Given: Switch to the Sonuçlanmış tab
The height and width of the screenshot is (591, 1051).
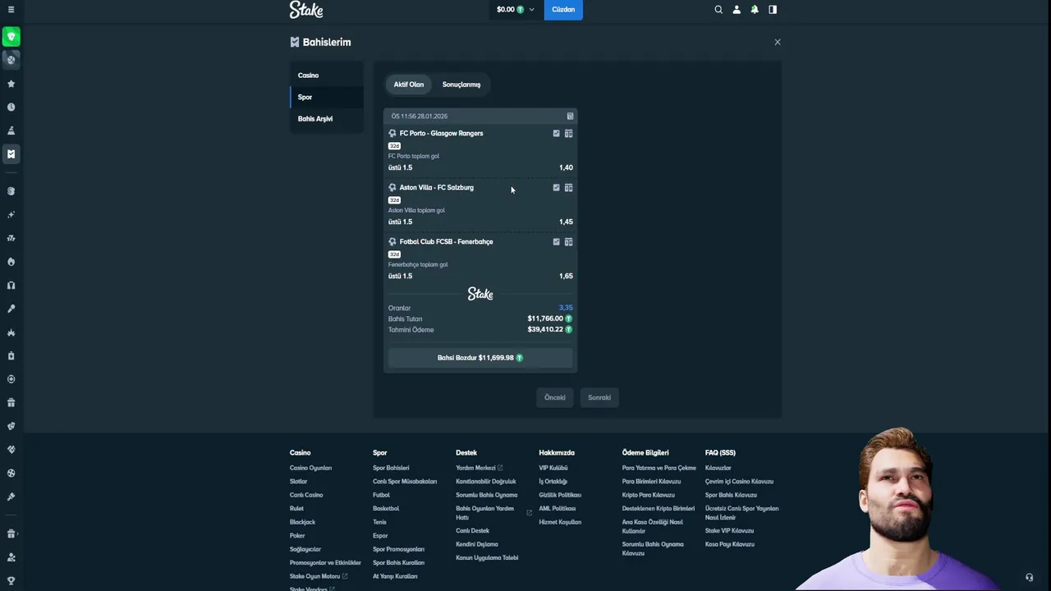Looking at the screenshot, I should pyautogui.click(x=461, y=85).
